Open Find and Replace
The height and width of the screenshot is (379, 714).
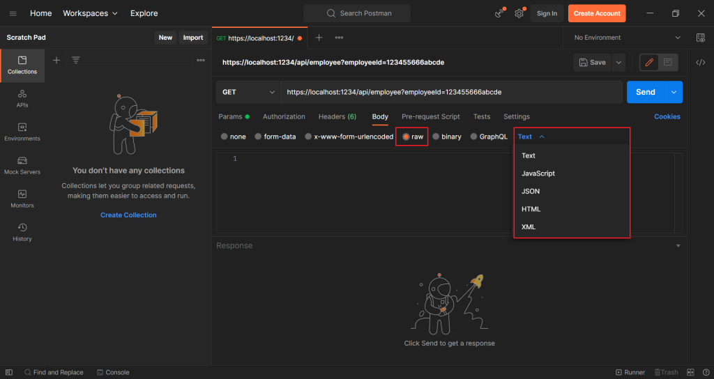pyautogui.click(x=54, y=372)
